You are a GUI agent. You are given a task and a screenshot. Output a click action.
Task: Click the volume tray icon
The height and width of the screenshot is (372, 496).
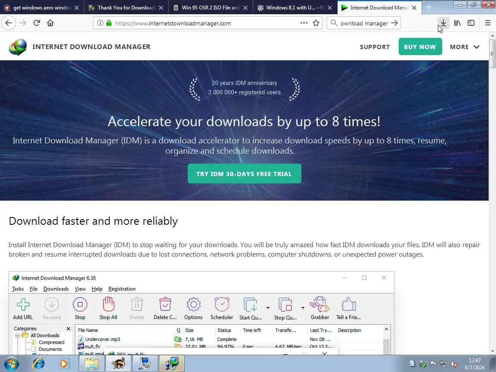(454, 364)
